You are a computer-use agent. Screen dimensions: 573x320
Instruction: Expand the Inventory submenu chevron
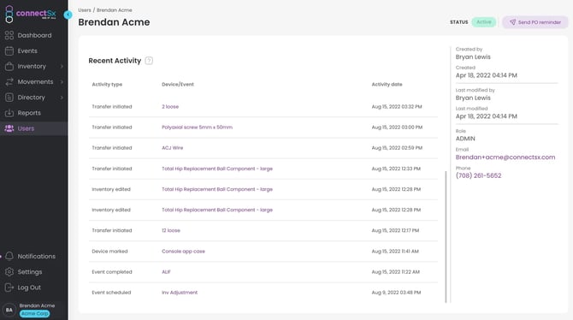coord(62,66)
